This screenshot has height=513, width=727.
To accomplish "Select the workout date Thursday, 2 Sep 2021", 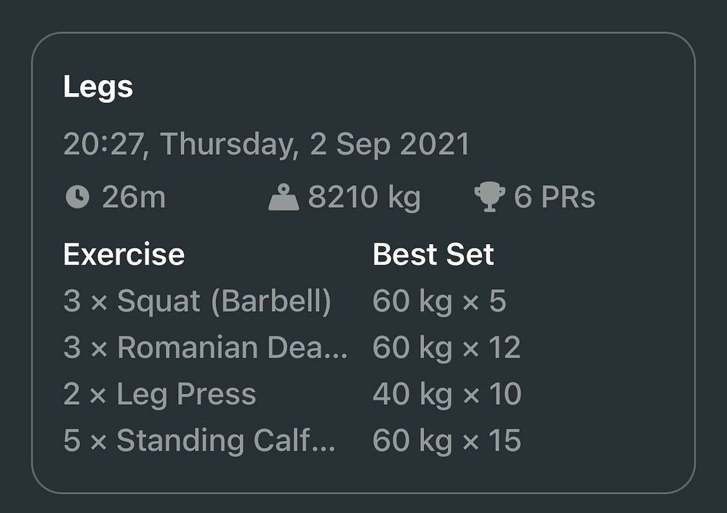I will (266, 144).
